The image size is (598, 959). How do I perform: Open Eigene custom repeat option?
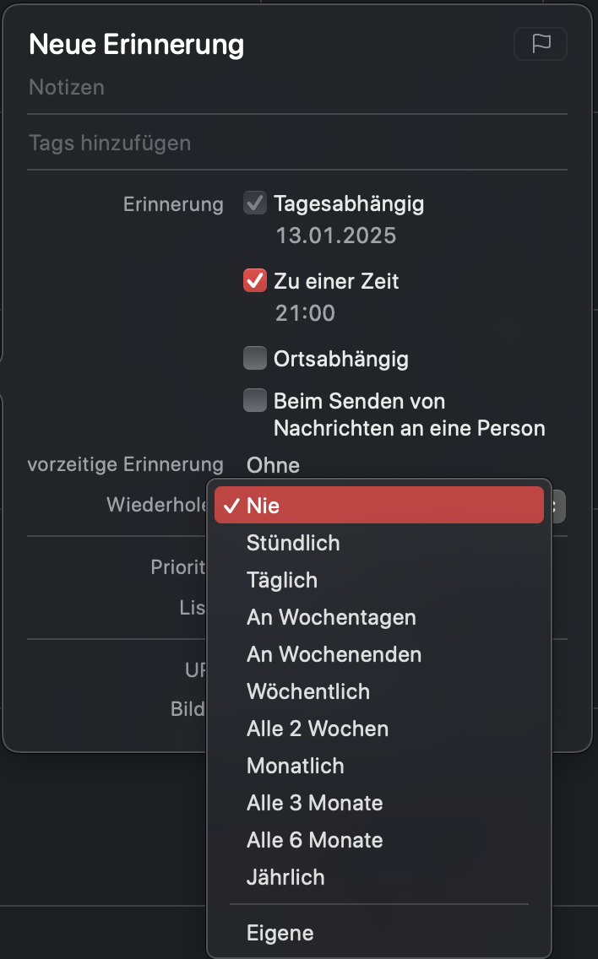coord(280,933)
